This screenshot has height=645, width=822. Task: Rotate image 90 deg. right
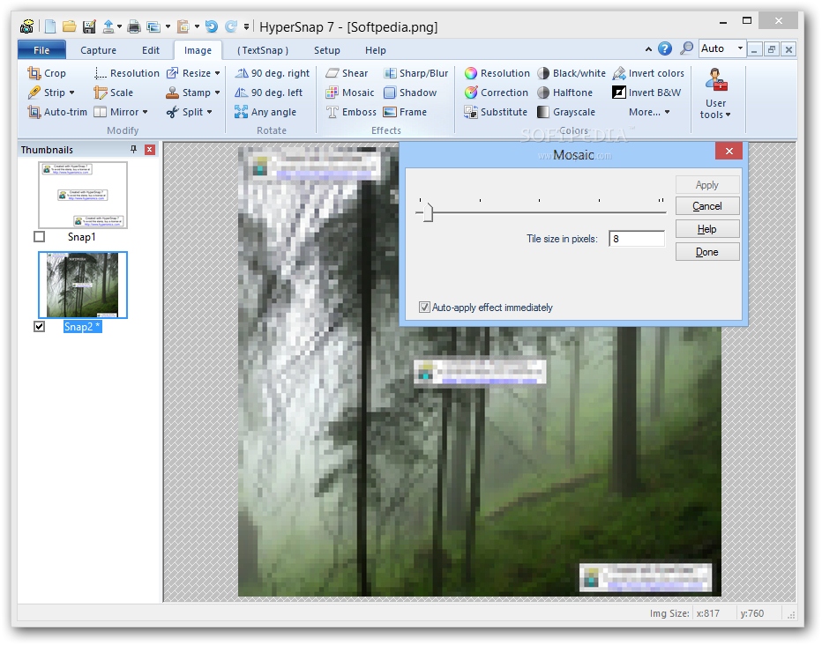pos(272,73)
